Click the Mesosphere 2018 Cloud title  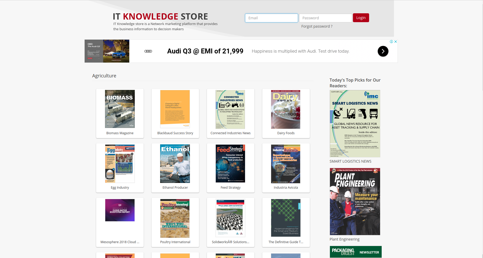120,242
